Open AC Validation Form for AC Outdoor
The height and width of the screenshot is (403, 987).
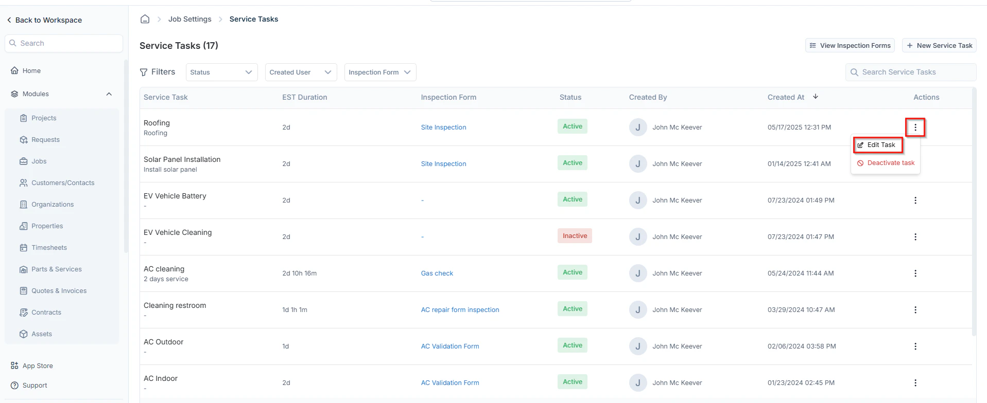[450, 346]
